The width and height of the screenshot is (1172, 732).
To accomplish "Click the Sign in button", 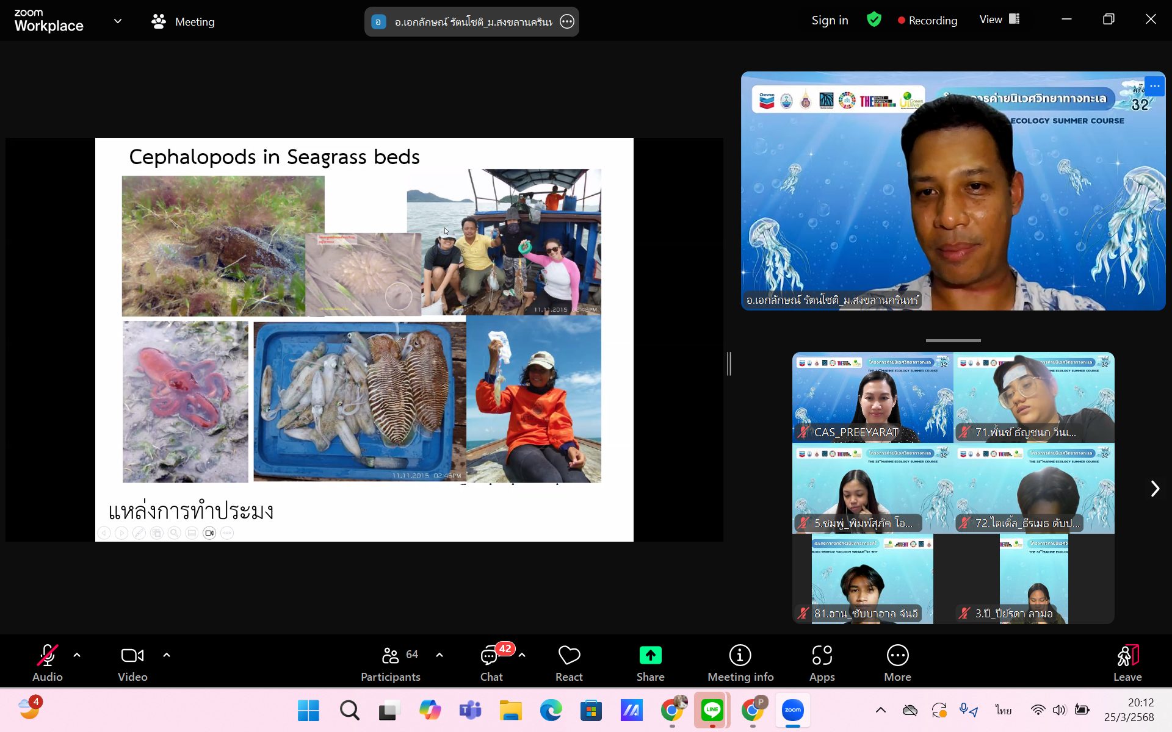I will 829,20.
